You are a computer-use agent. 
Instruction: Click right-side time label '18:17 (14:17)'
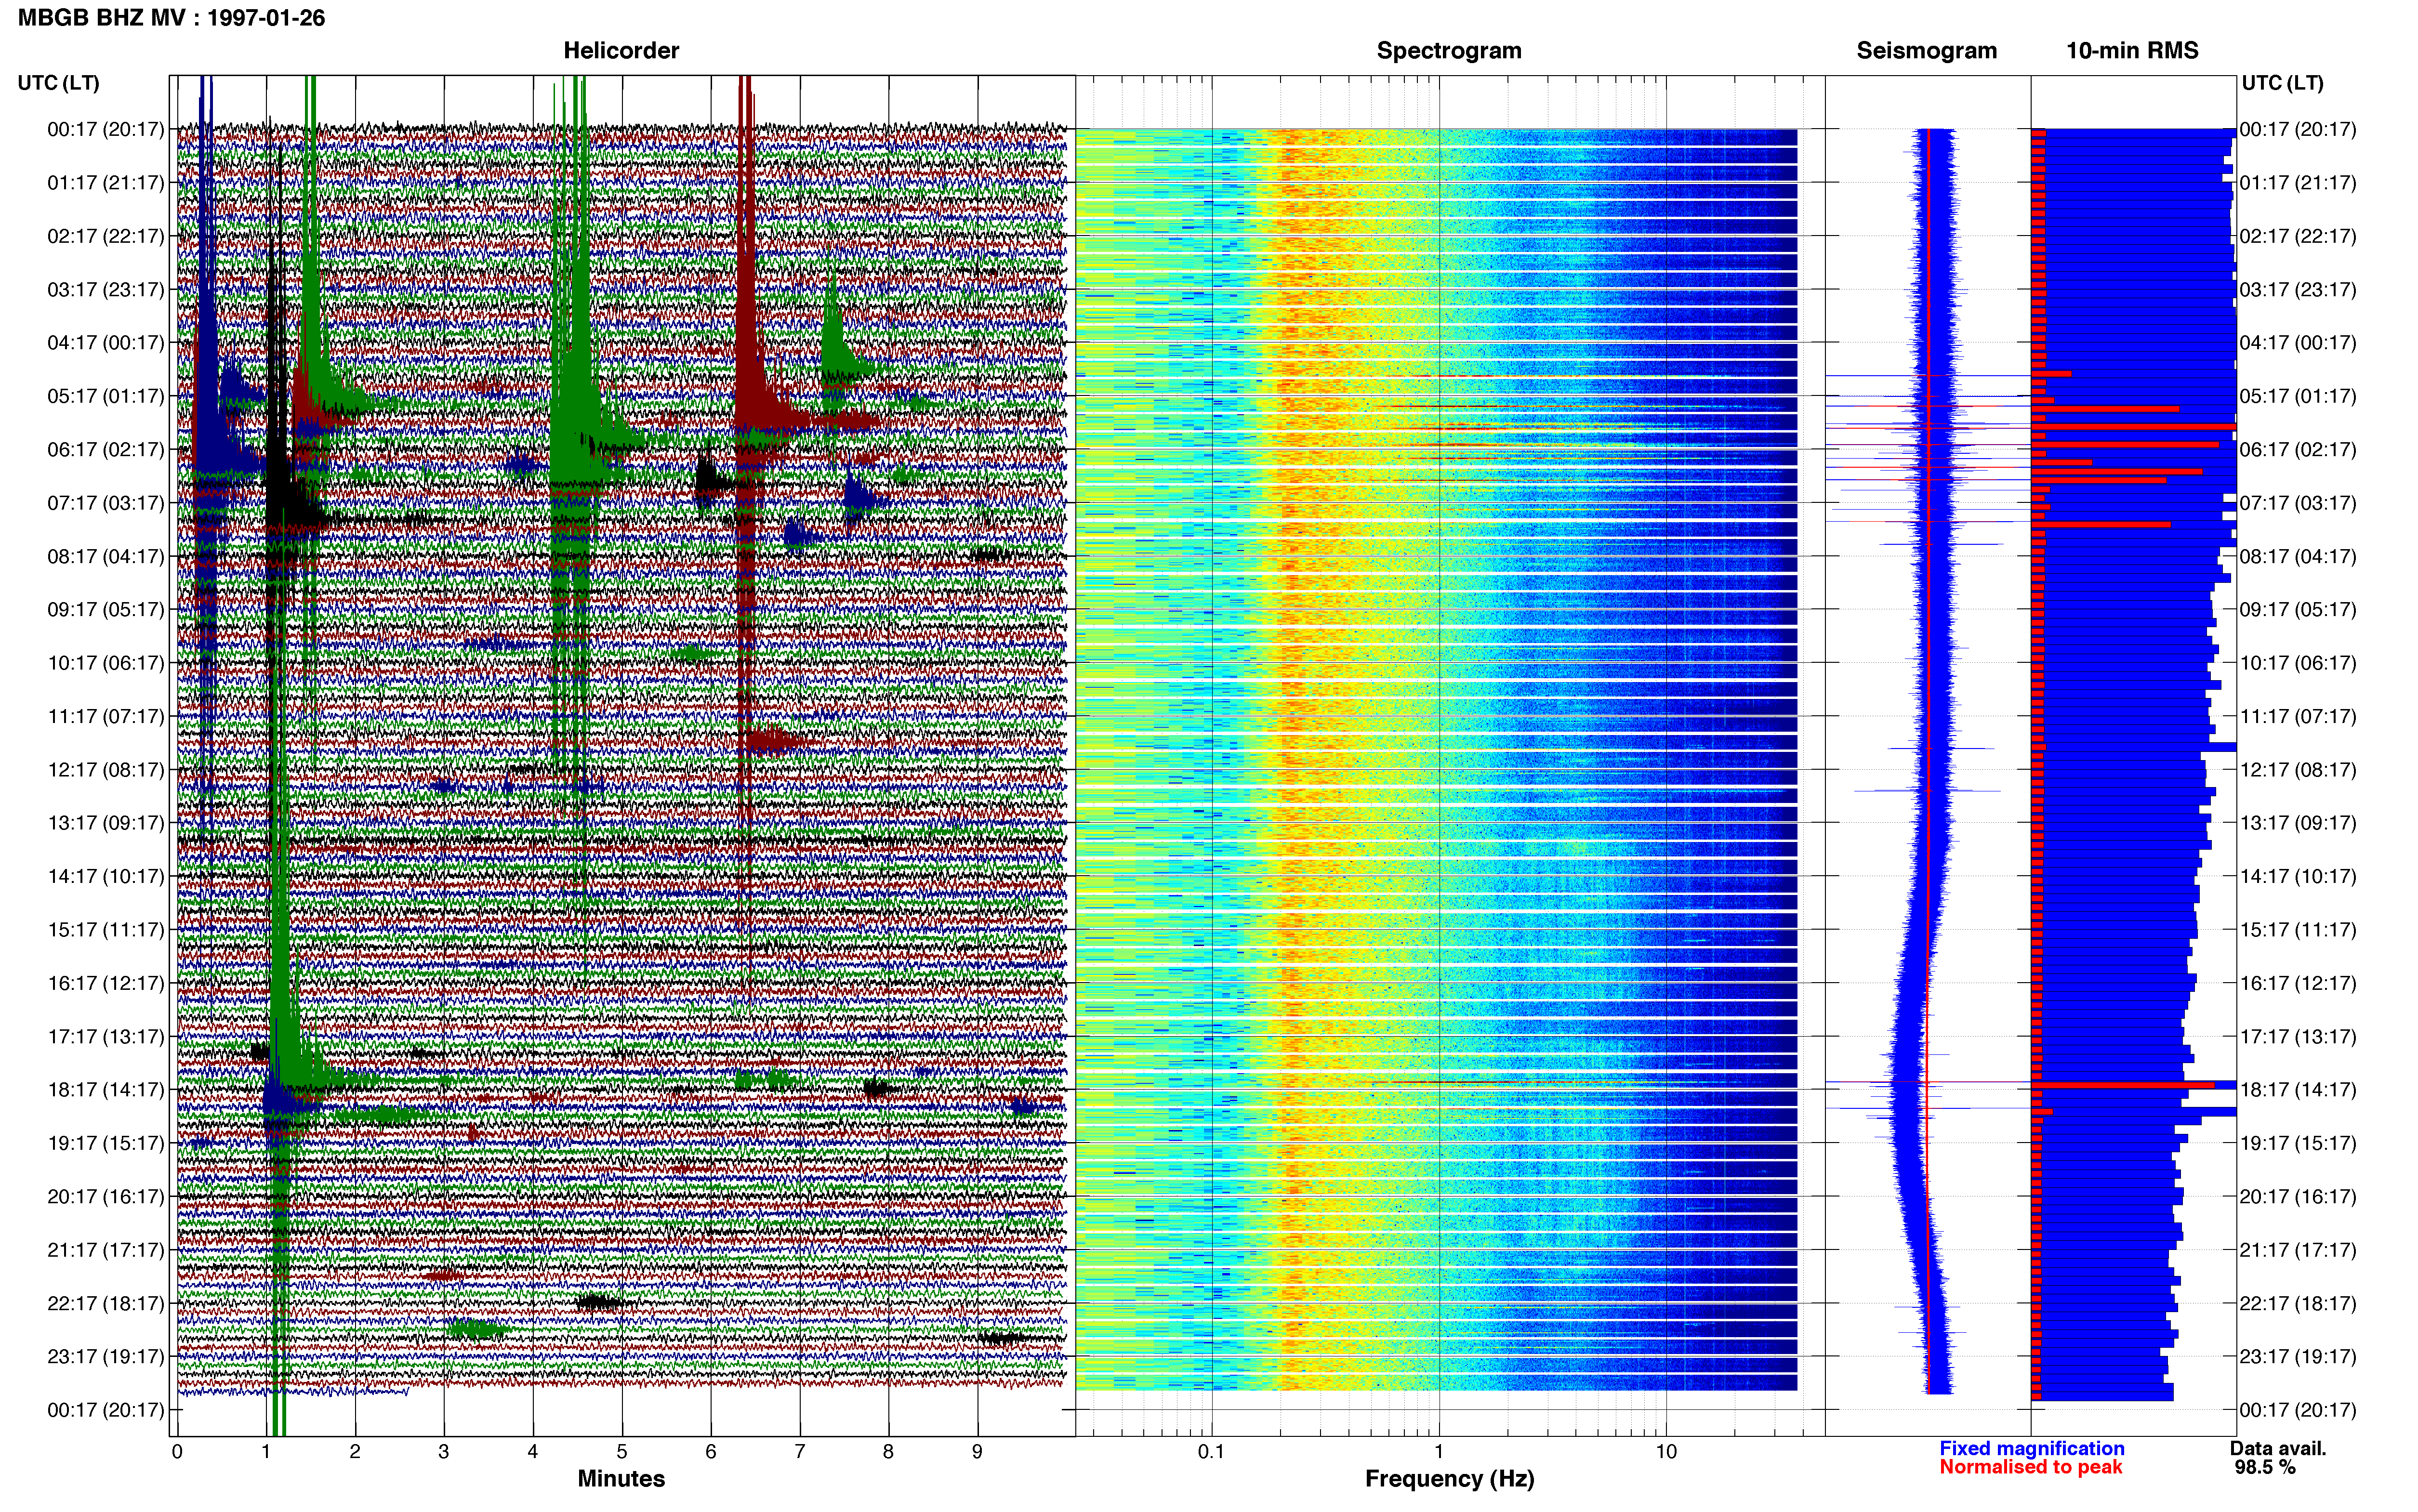click(x=2298, y=1090)
